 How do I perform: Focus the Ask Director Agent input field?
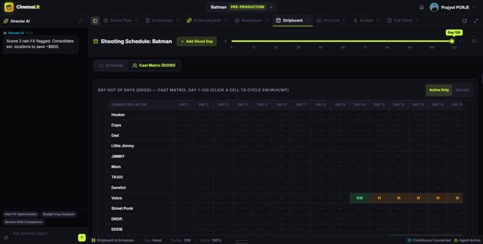pyautogui.click(x=43, y=234)
